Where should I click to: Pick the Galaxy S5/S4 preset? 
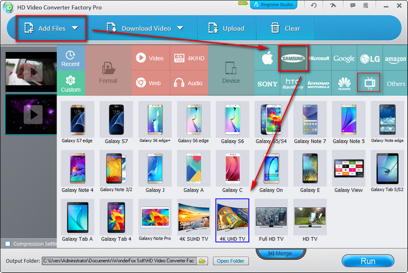271,123
